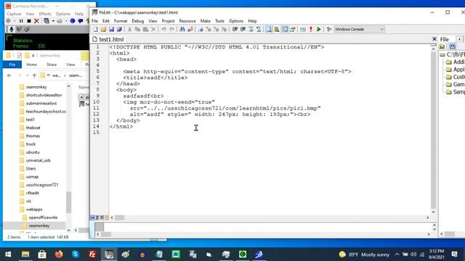This screenshot has height=261, width=465.
Task: Open the Windows Start menu
Action: (8, 254)
